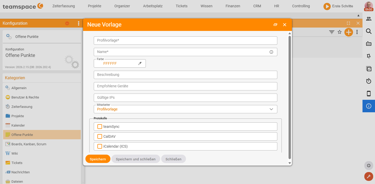Click Speichern und schließen button

coord(136,159)
